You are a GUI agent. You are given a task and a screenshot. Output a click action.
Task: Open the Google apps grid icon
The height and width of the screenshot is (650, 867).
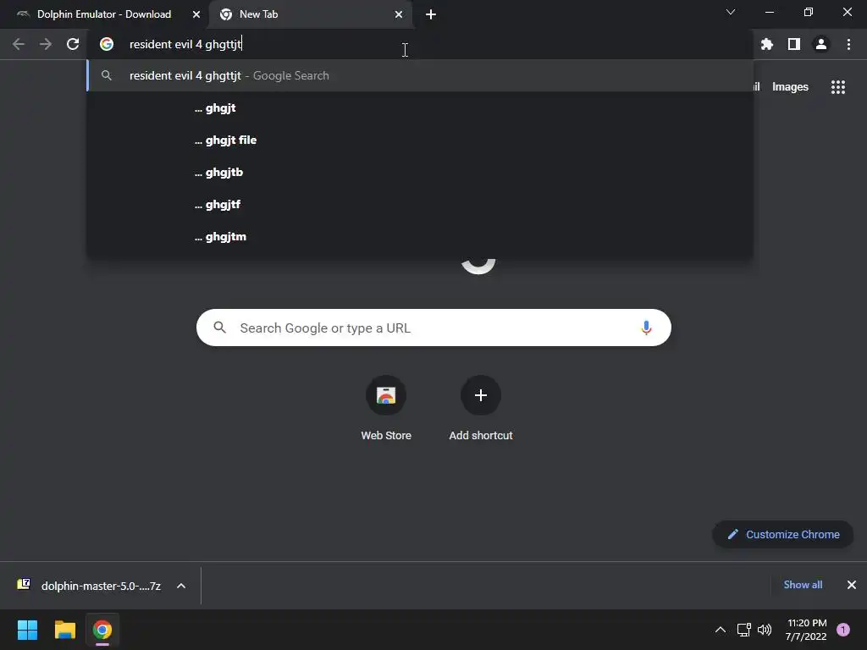837,87
